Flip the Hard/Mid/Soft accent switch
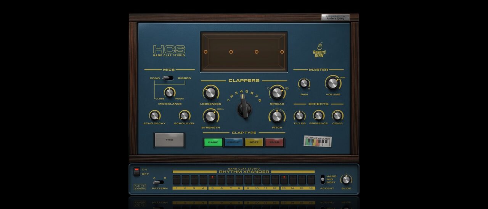Screen dimensions: 488x209 [x=323, y=179]
